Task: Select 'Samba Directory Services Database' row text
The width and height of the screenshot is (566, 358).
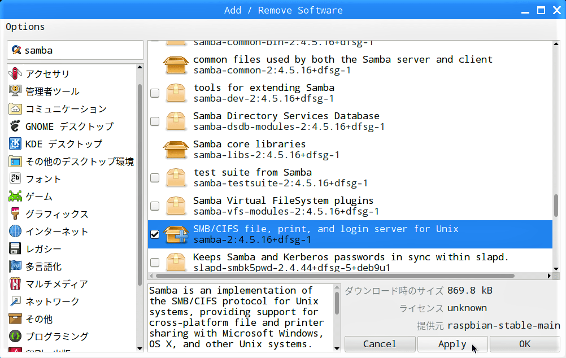Action: click(286, 116)
